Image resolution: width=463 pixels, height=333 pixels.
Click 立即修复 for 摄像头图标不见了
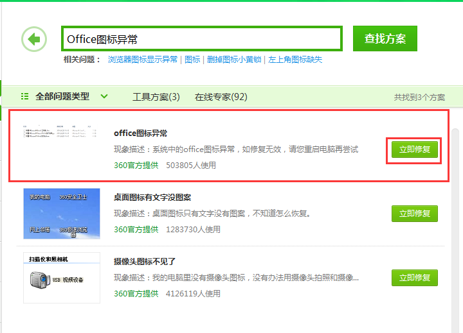[x=415, y=278]
